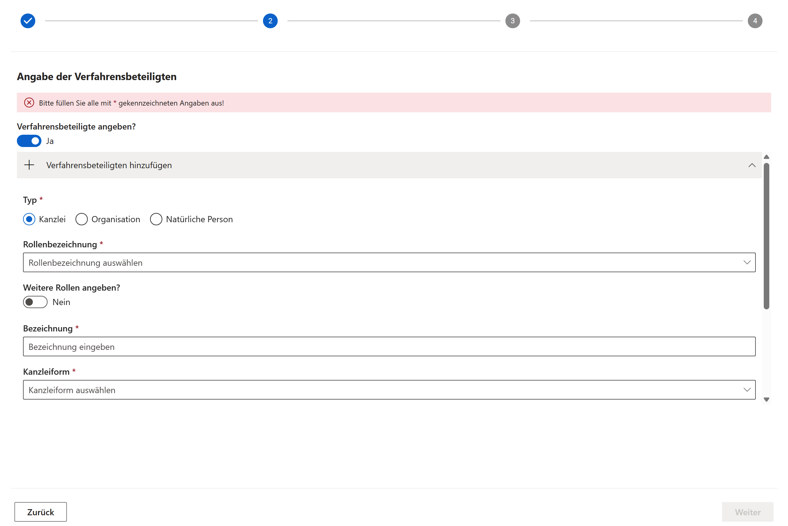Screen dimensions: 788x526
Task: Select the Natürliche Person radio option
Action: (x=156, y=219)
